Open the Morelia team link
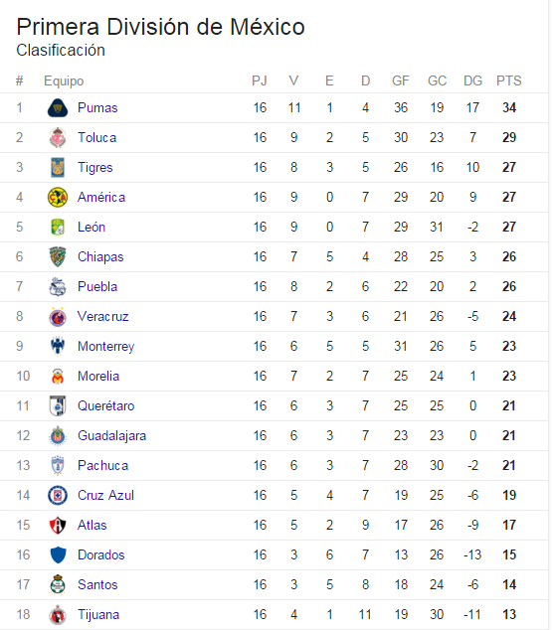This screenshot has height=630, width=553. (98, 376)
